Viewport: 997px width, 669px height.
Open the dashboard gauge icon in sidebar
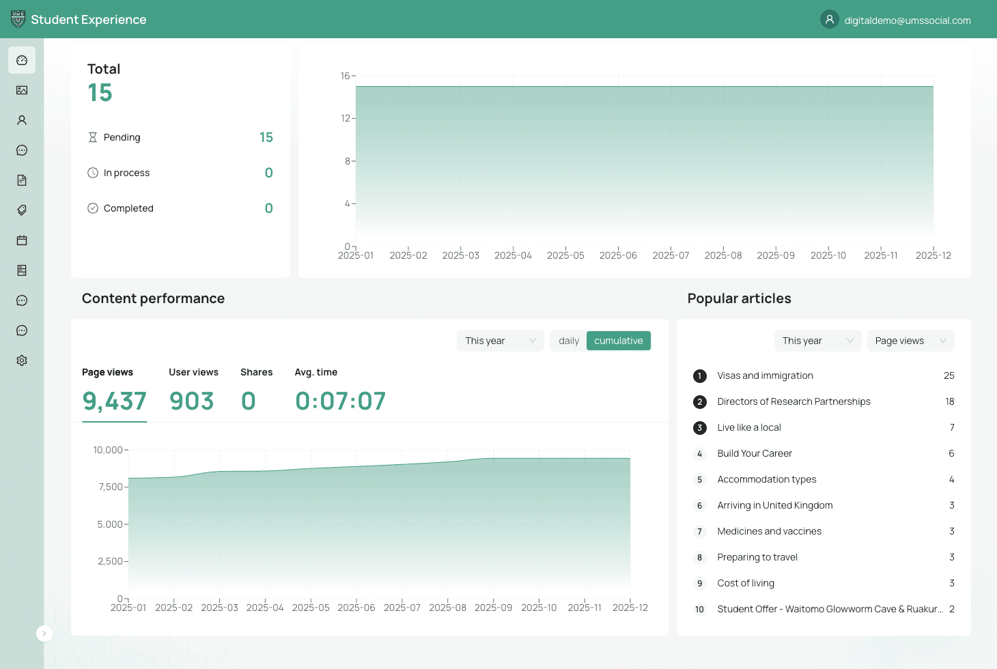22,60
